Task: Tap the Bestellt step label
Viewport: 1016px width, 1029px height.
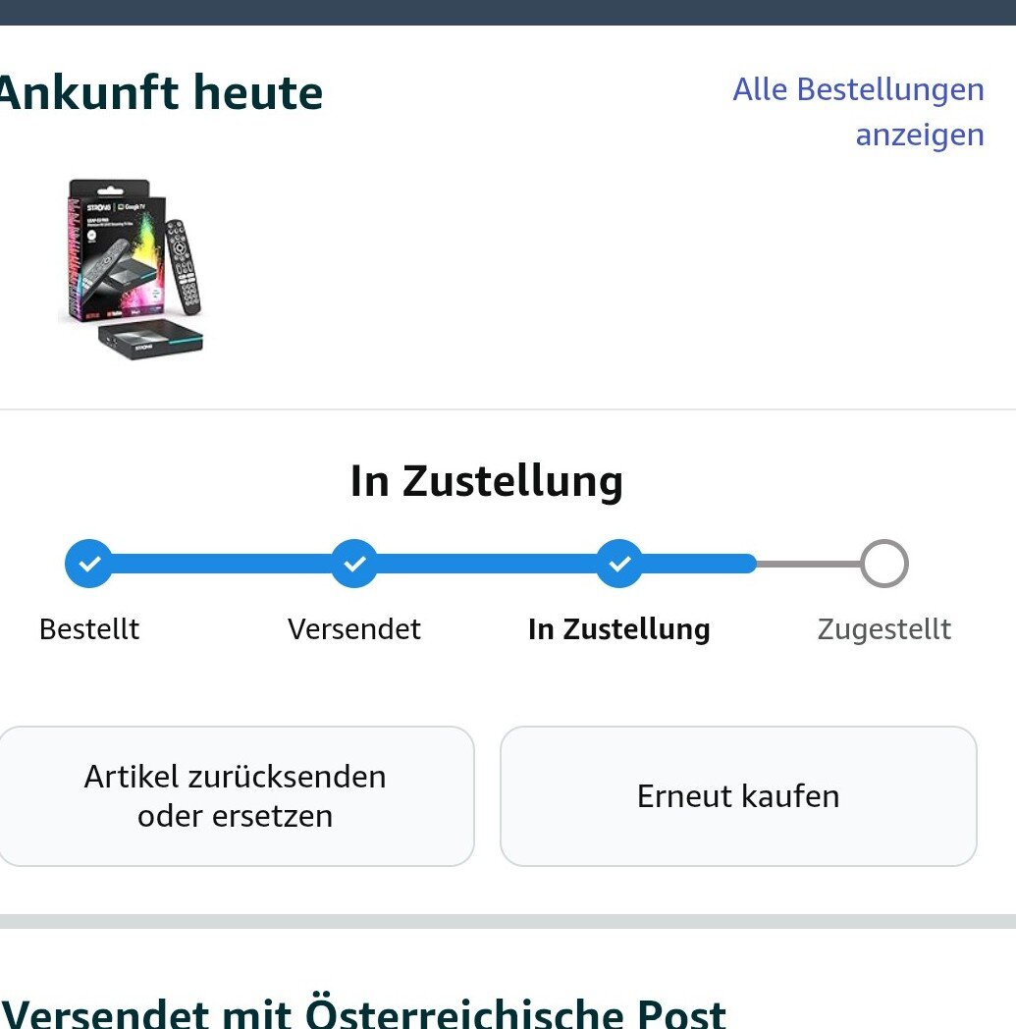Action: click(89, 628)
